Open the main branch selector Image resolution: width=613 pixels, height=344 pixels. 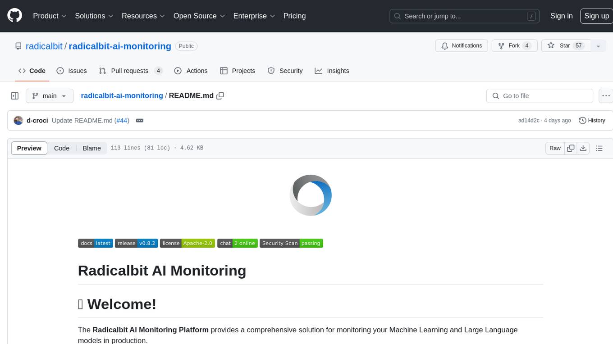[x=50, y=96]
